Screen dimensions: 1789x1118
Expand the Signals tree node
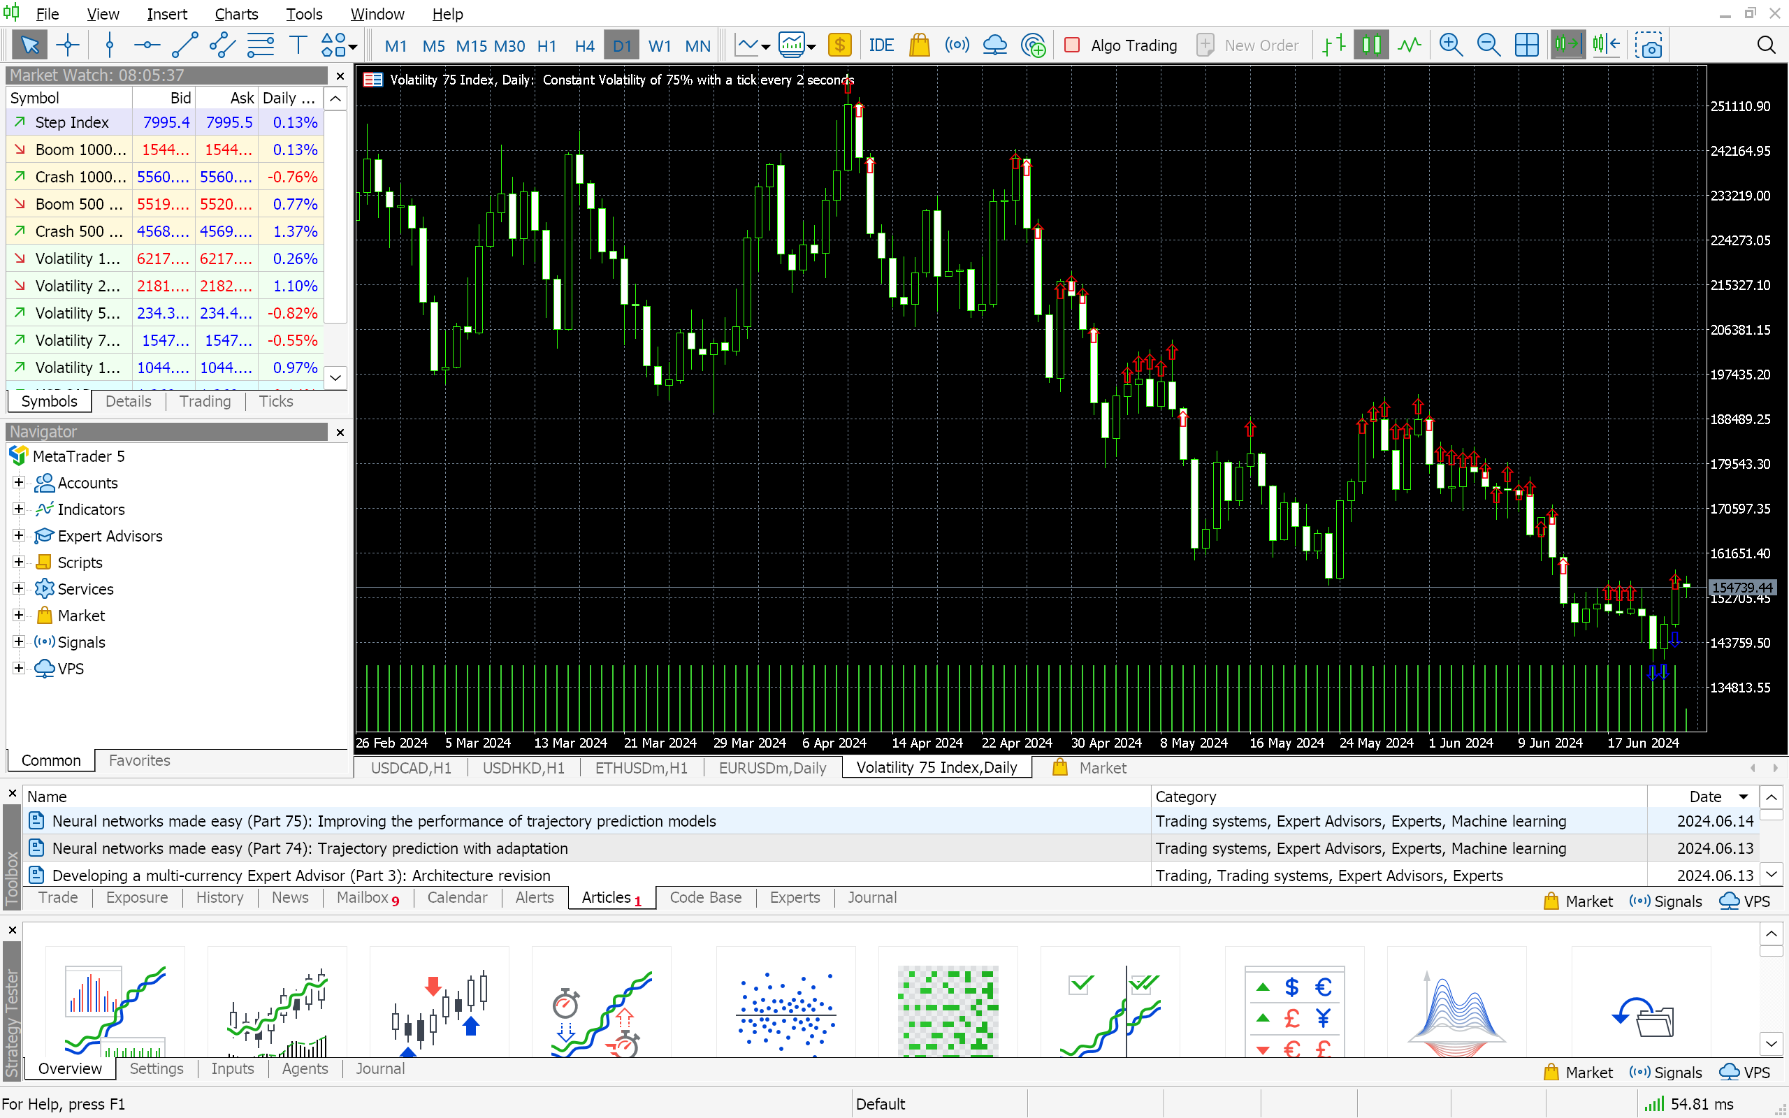point(20,642)
